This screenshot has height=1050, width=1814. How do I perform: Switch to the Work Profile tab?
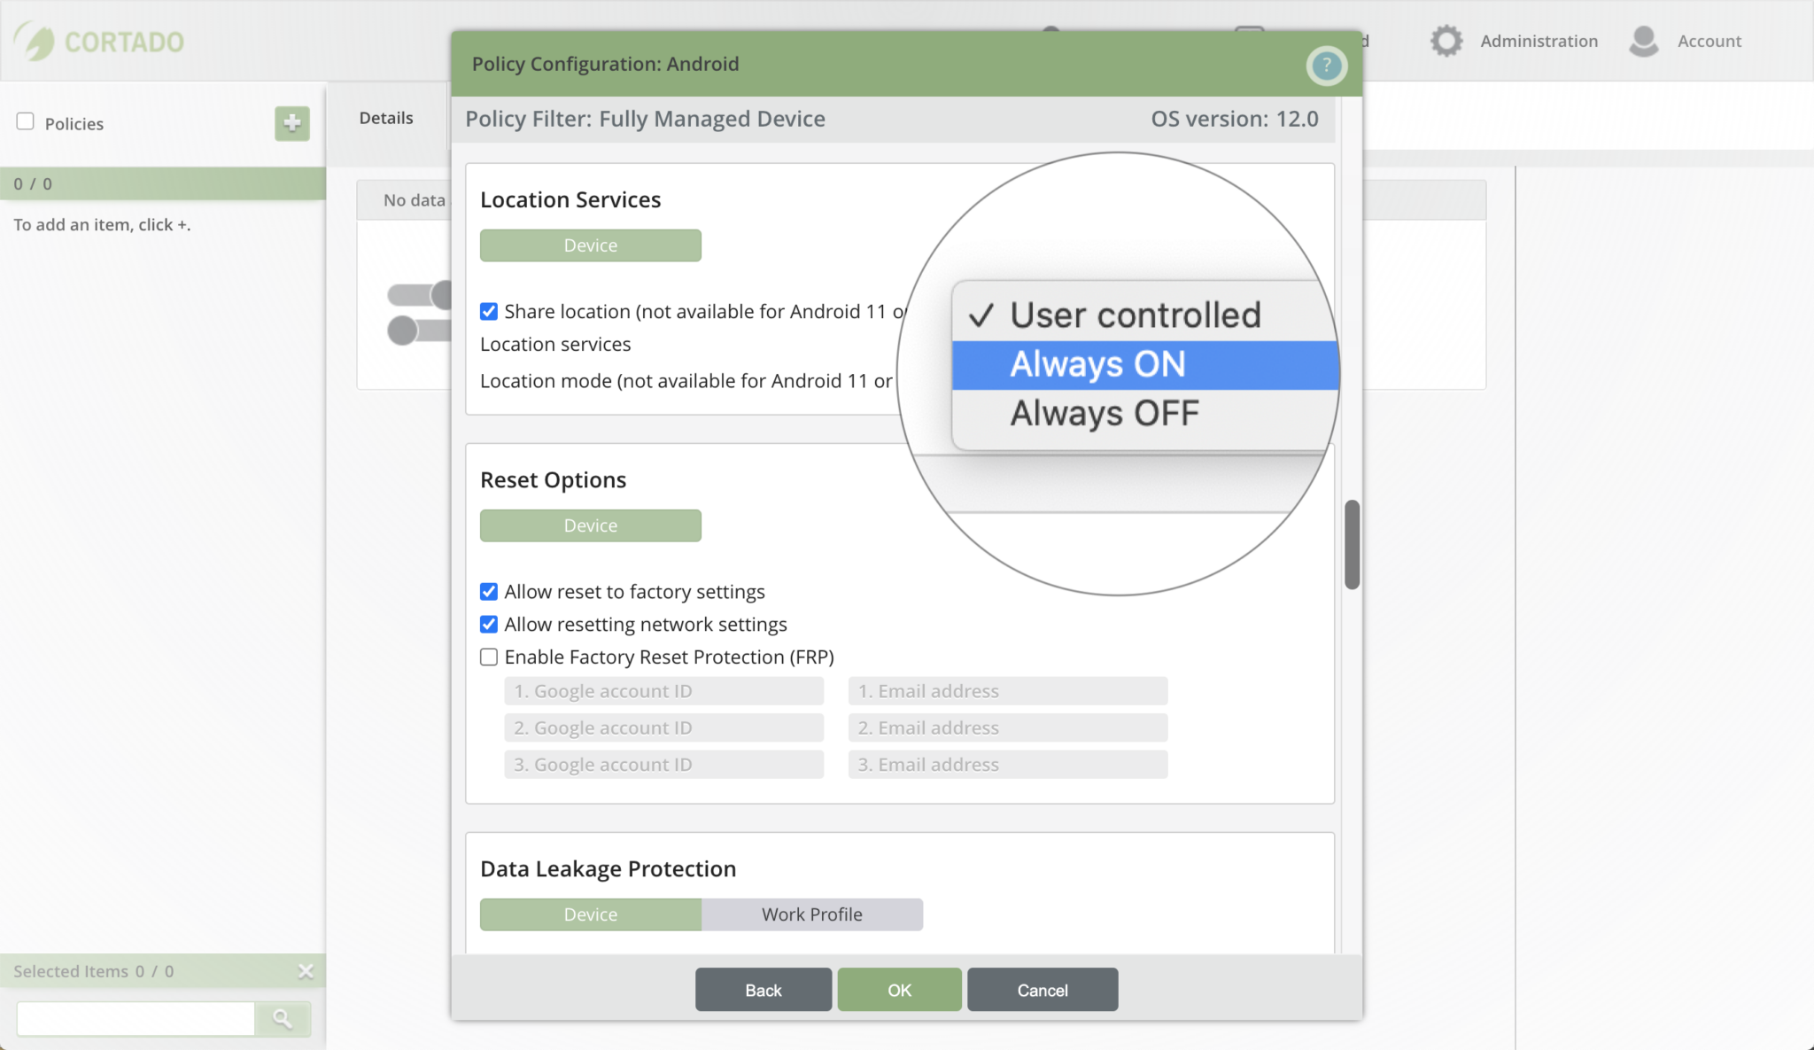[x=811, y=914]
